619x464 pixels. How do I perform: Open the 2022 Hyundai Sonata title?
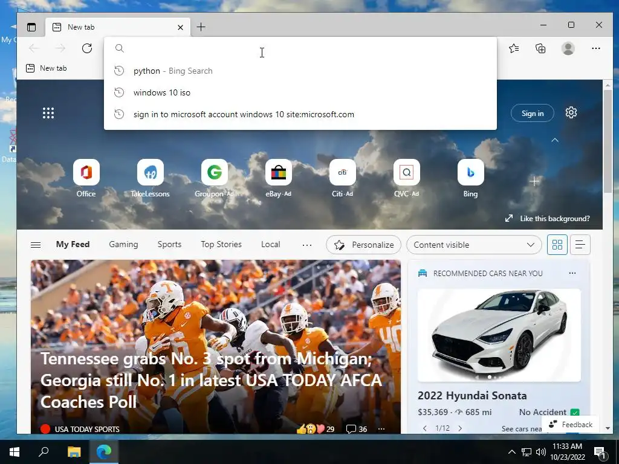pos(472,395)
